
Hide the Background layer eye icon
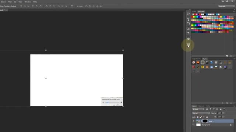pyautogui.click(x=194, y=125)
